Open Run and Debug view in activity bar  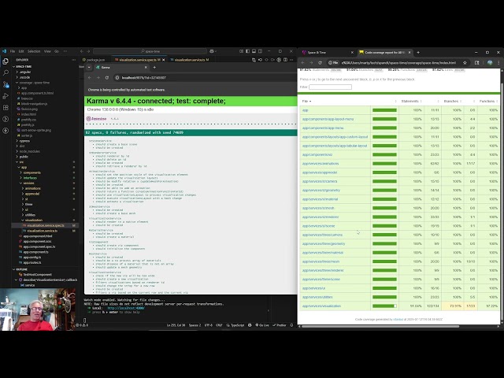6,96
